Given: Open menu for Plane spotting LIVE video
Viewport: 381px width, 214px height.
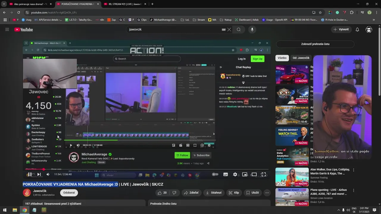Looking at the screenshot, I should pos(354,191).
